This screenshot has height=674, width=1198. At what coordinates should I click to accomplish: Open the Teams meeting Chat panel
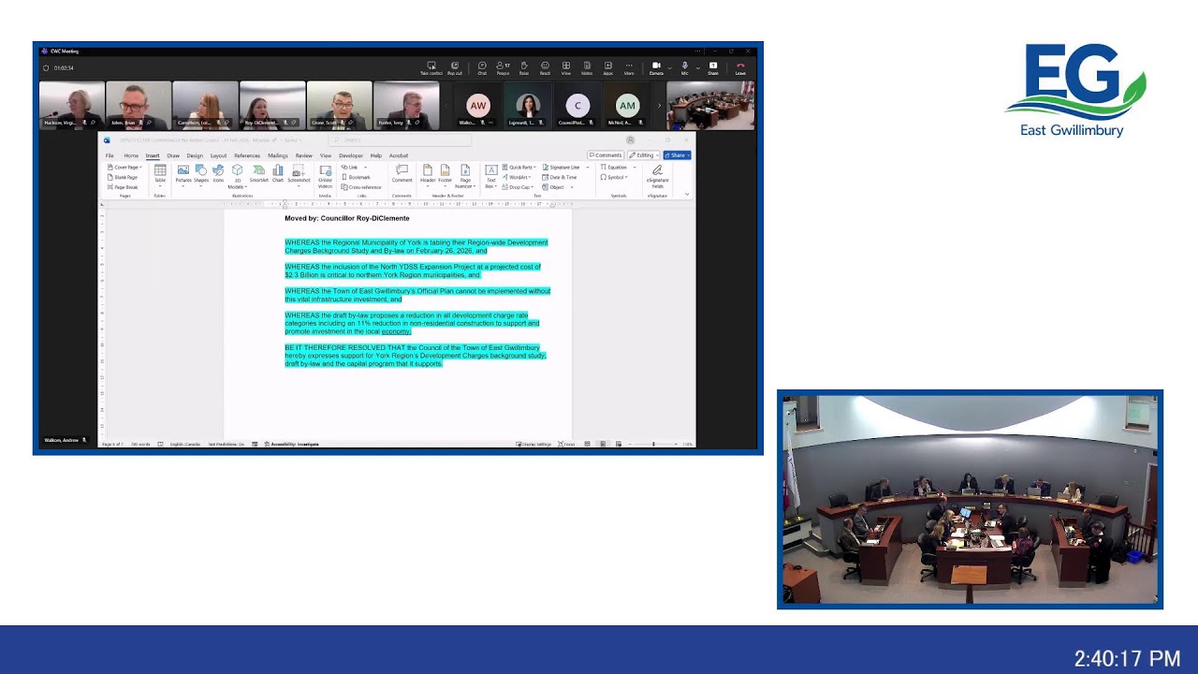[x=482, y=68]
